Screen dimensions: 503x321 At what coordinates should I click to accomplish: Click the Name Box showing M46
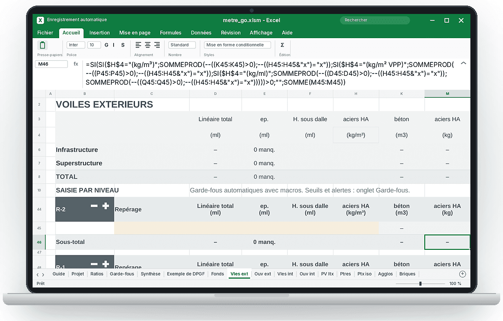point(51,64)
